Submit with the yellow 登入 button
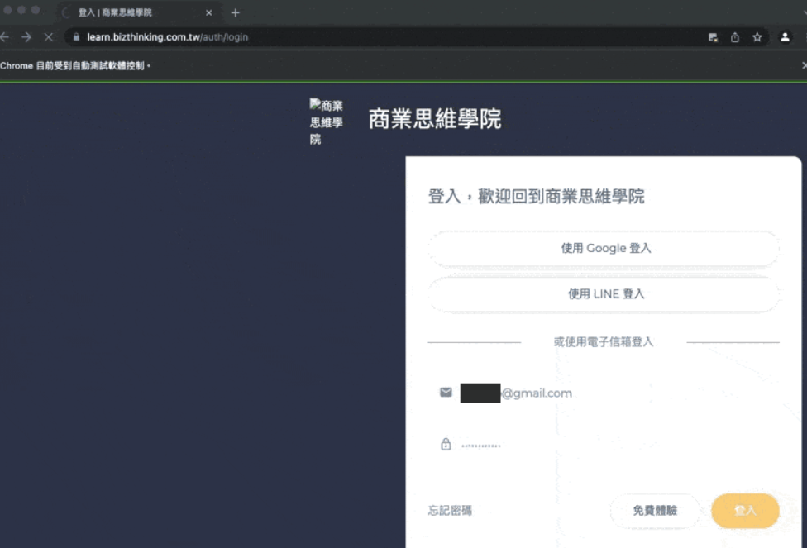 tap(745, 511)
